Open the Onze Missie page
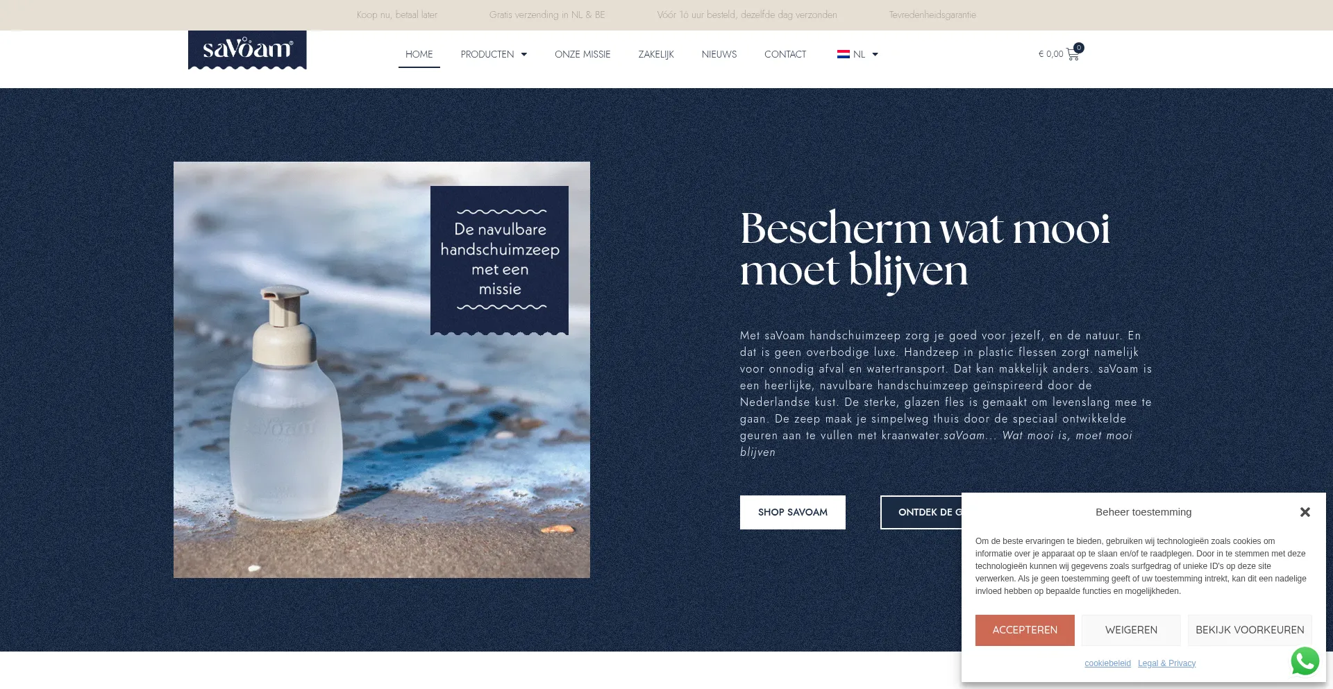This screenshot has width=1333, height=689. click(582, 54)
